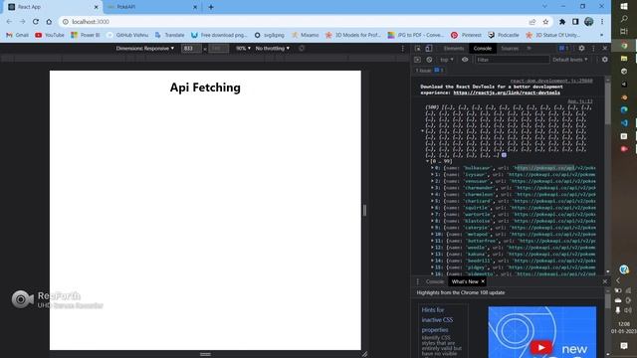637x358 pixels.
Task: Open the Gmail bookmark
Action: click(x=17, y=35)
